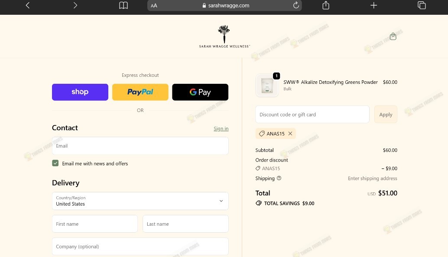Open the shopping bag cart icon

[393, 36]
